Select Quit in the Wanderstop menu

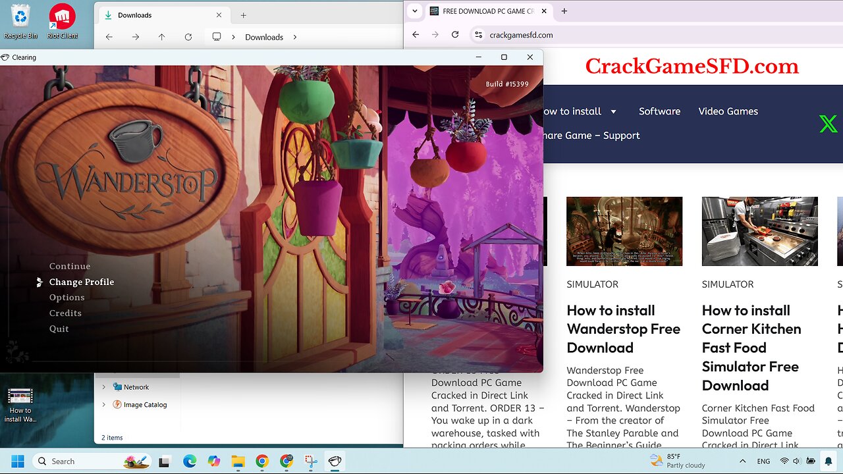pyautogui.click(x=59, y=329)
